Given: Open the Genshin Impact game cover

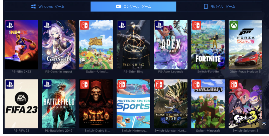Looking at the screenshot, I should pos(59,45).
